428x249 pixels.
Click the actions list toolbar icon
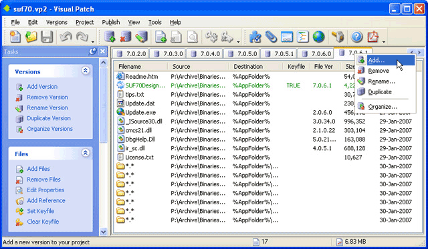tap(302, 37)
